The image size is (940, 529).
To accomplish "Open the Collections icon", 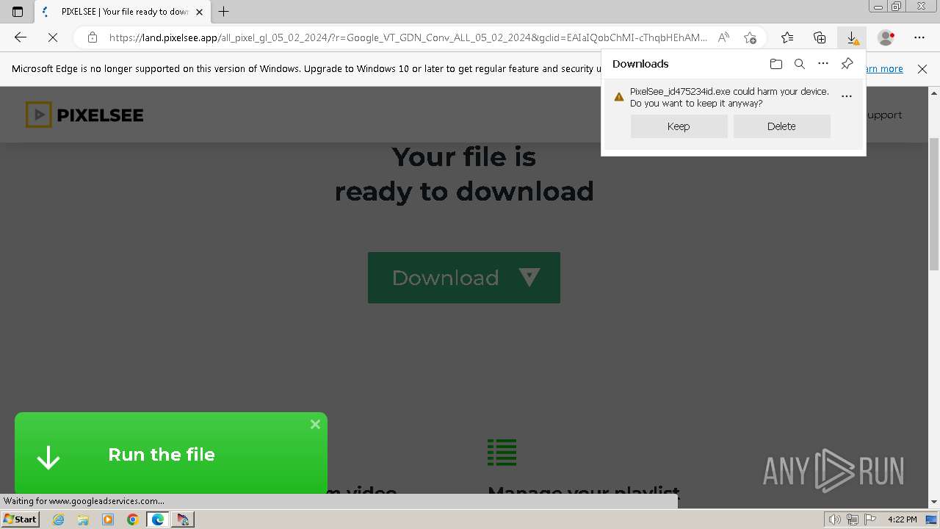I will click(x=820, y=37).
